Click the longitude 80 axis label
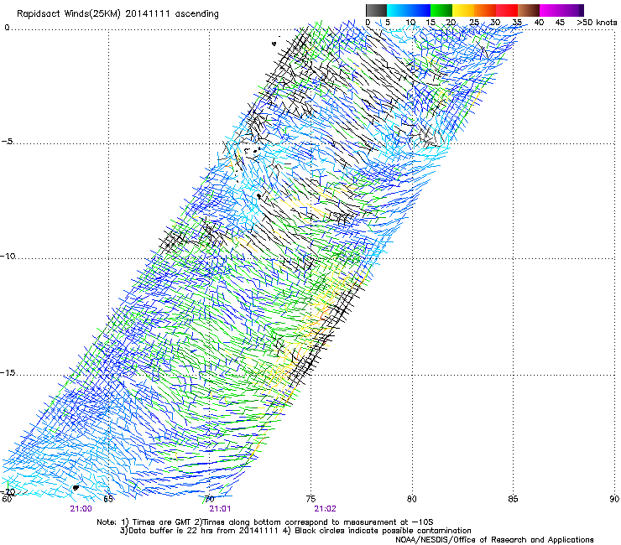 (x=412, y=499)
